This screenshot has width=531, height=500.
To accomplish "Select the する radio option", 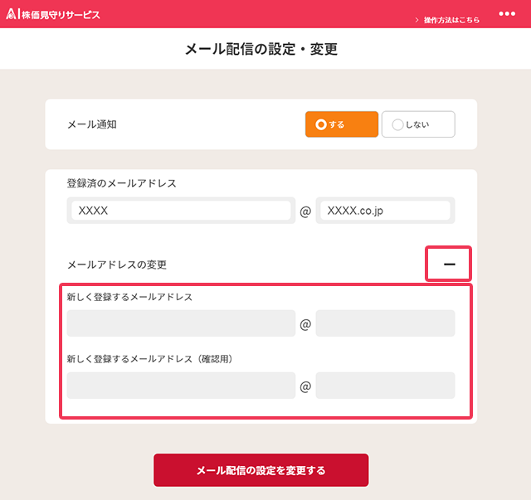I will click(x=342, y=124).
